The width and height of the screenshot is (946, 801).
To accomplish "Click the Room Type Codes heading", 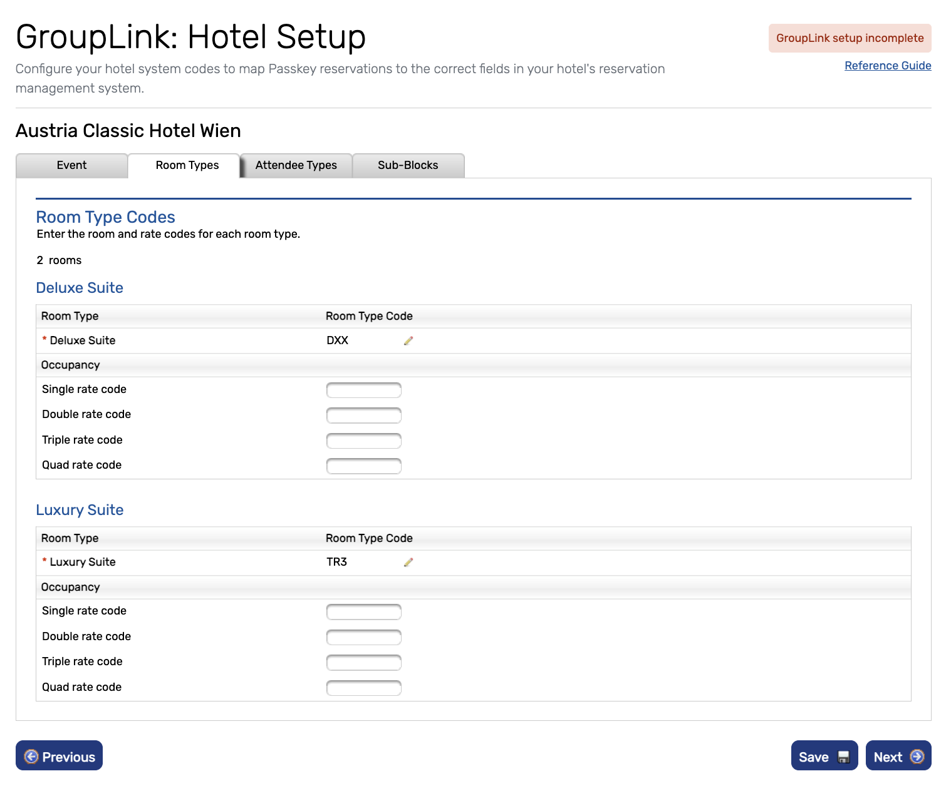I will click(106, 217).
